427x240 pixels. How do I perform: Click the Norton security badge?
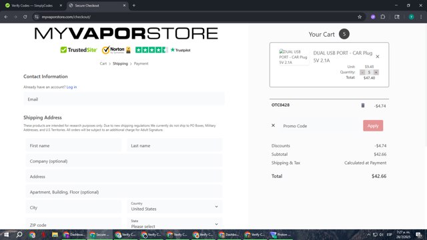tap(116, 50)
